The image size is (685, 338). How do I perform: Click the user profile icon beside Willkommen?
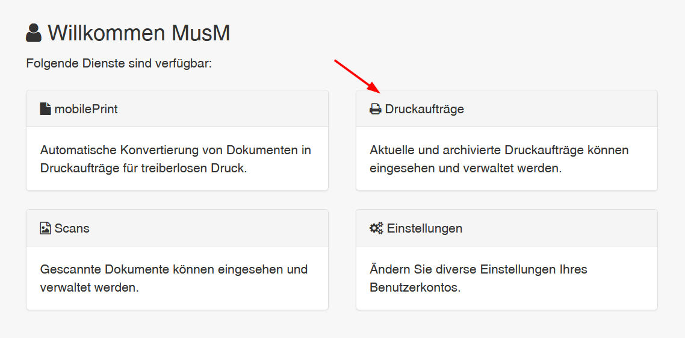tap(34, 33)
